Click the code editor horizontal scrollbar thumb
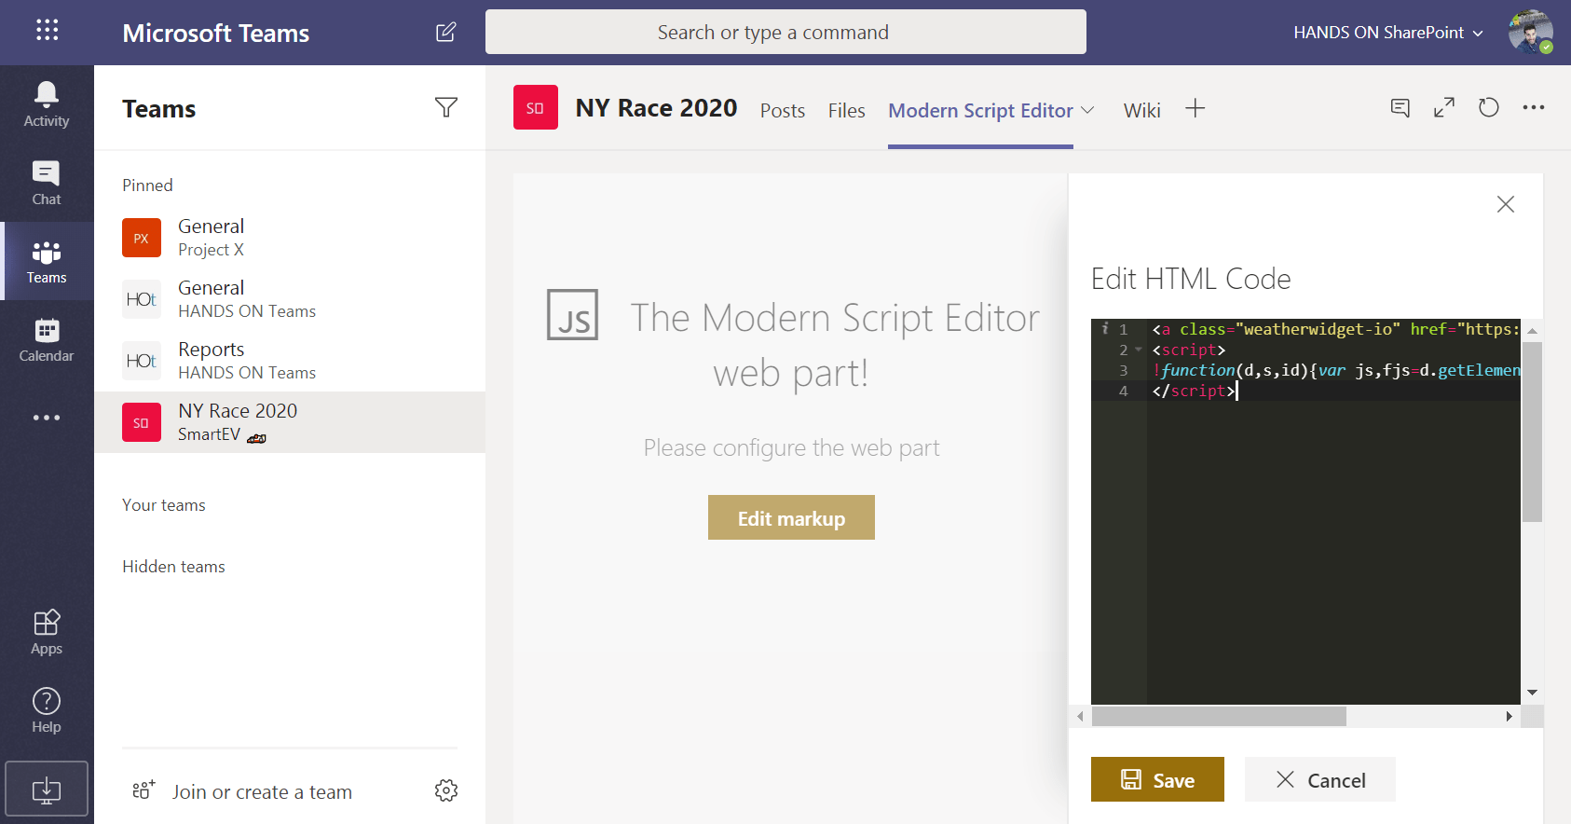This screenshot has height=824, width=1571. [1219, 716]
